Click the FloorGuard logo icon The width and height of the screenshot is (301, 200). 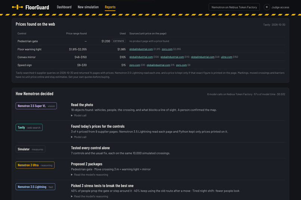coord(17,7)
